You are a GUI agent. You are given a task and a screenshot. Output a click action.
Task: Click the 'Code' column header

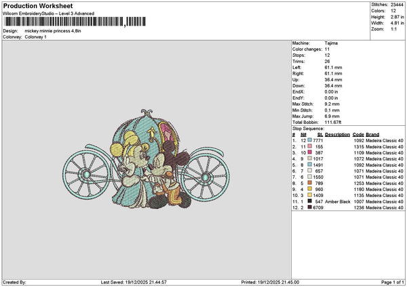pos(358,135)
